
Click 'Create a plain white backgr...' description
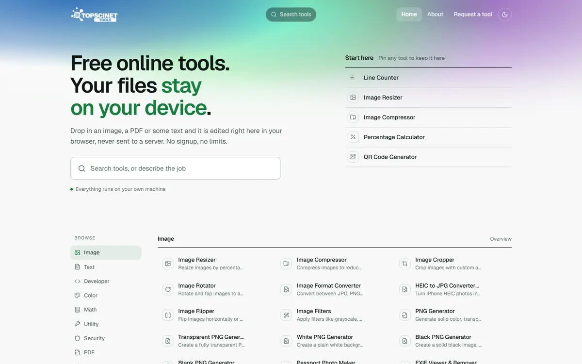[x=329, y=345]
